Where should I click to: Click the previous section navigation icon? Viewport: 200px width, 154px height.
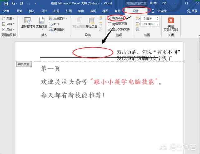click(x=101, y=18)
